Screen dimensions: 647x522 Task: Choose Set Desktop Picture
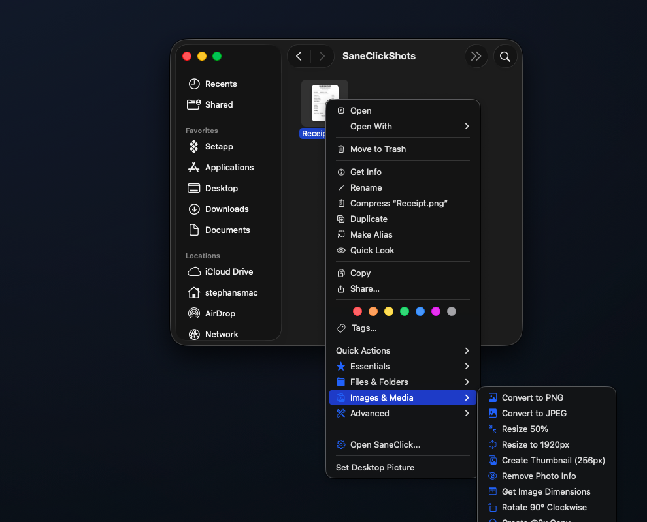coord(403,468)
